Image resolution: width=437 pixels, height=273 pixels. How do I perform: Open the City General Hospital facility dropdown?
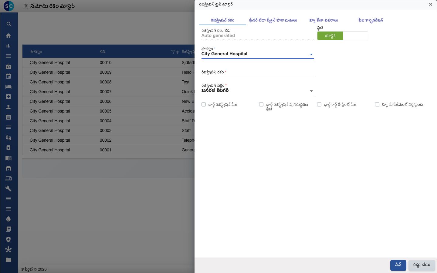pyautogui.click(x=258, y=54)
